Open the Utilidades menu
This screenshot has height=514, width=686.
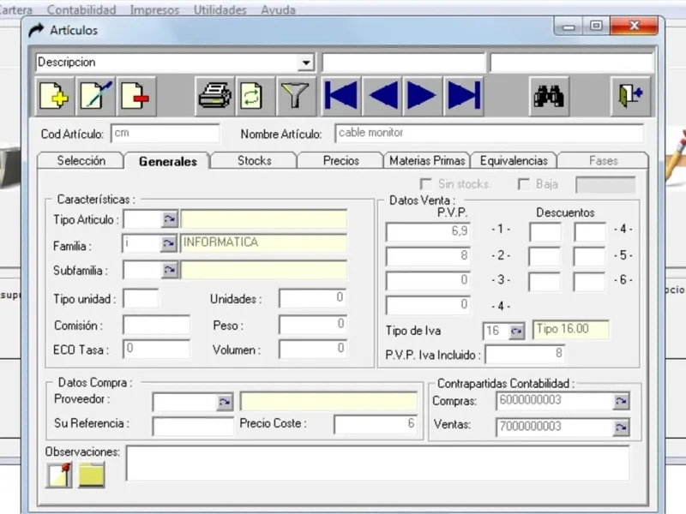pos(220,9)
